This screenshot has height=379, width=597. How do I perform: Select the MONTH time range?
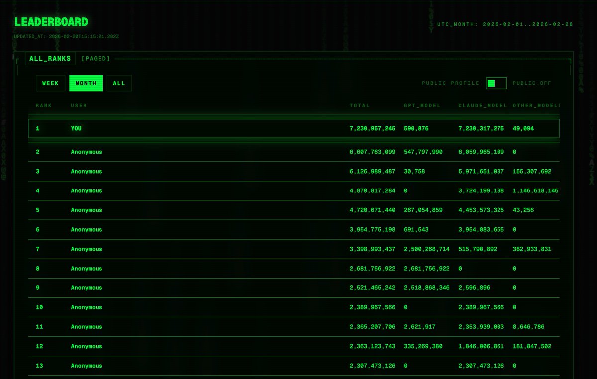point(86,83)
